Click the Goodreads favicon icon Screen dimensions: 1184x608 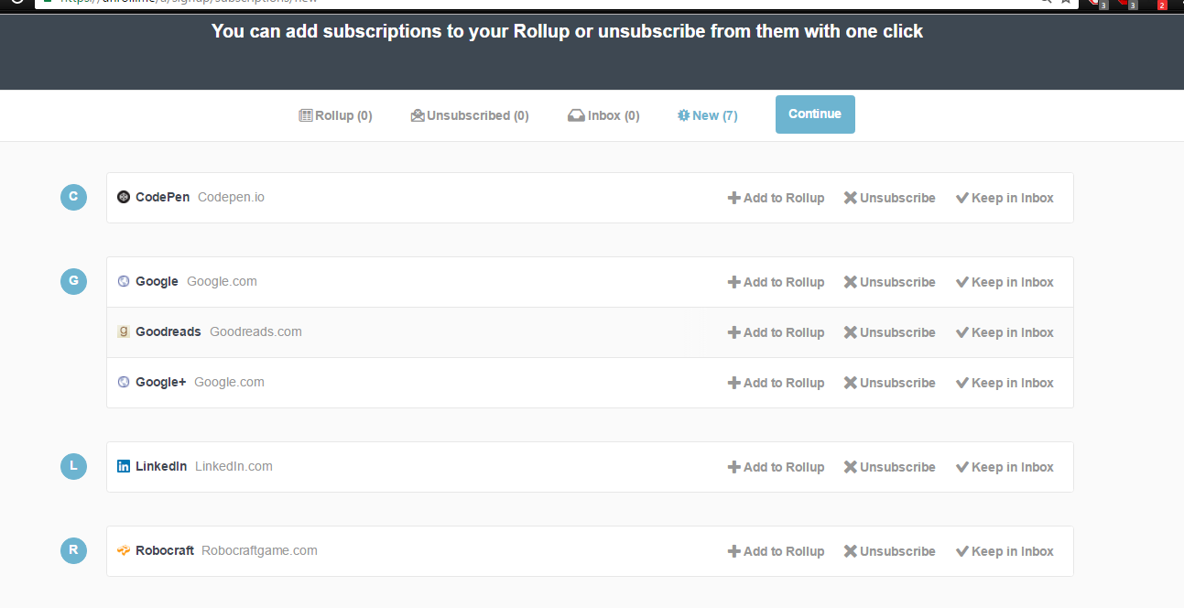tap(124, 331)
